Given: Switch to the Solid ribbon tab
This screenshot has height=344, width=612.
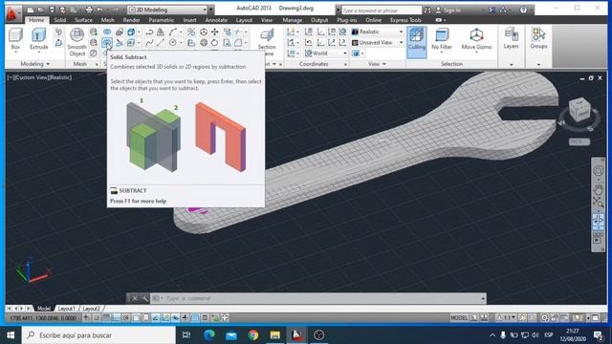Looking at the screenshot, I should (x=59, y=20).
